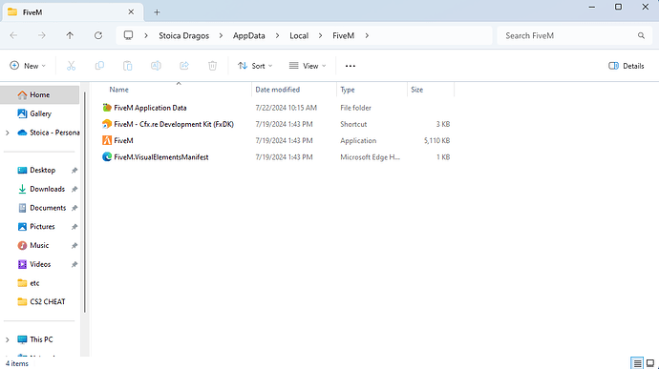Navigate to Stoica Dragos breadcrumb
Screen dimensions: 659x369
[183, 35]
